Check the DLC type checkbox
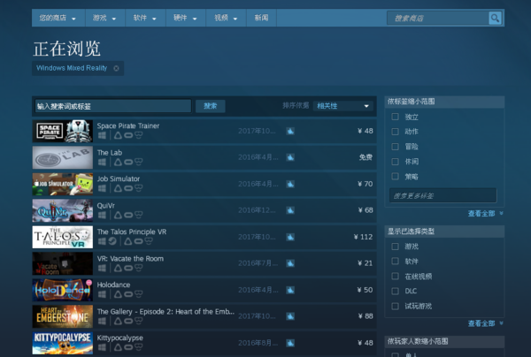The height and width of the screenshot is (357, 531). click(x=395, y=291)
